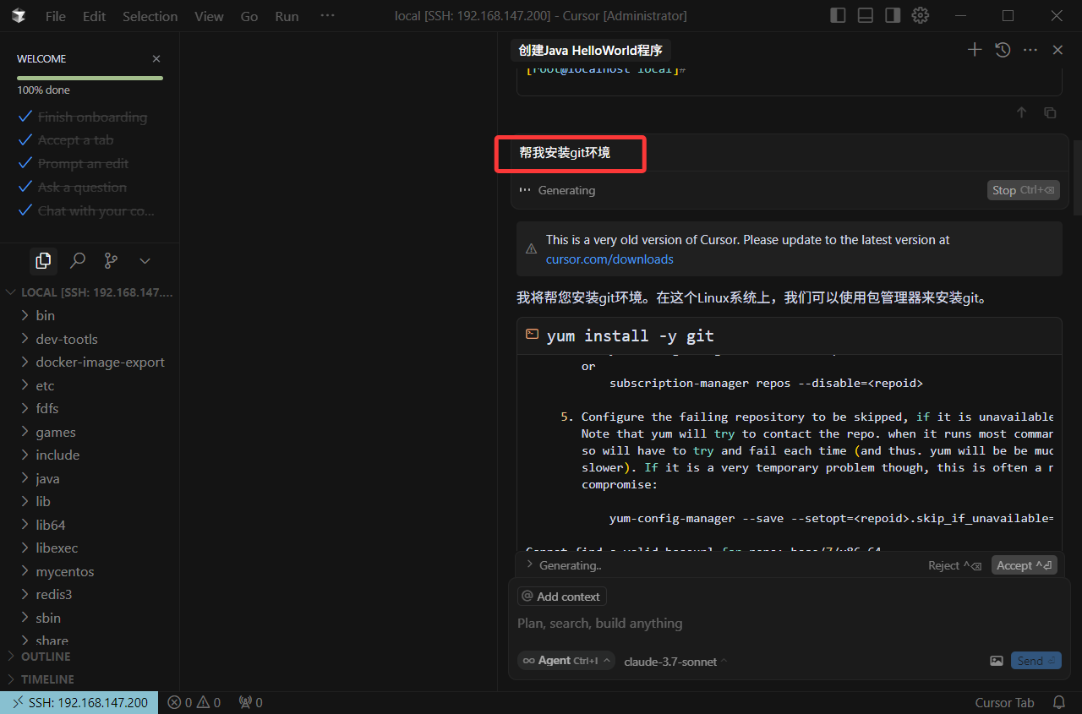Click the terminal icon beside yum command

click(532, 335)
